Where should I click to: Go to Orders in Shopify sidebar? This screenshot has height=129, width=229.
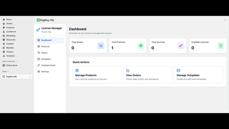9,24
